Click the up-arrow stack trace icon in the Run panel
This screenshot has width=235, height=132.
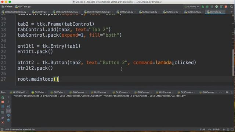(8, 97)
